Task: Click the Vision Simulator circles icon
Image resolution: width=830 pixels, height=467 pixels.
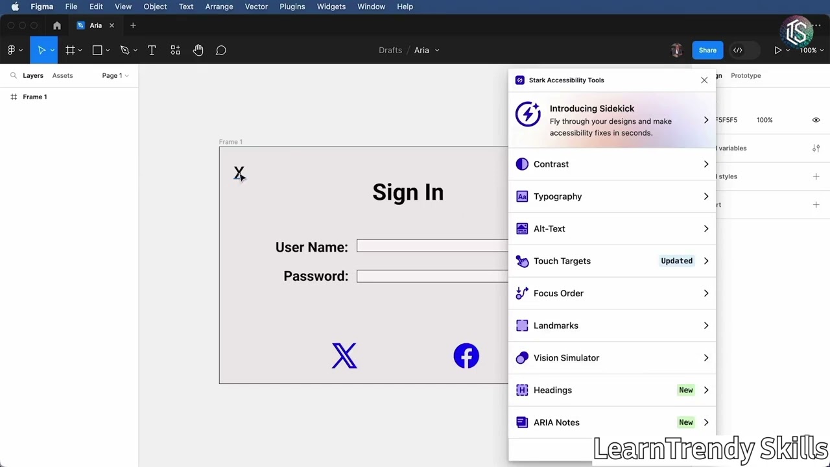Action: click(522, 358)
